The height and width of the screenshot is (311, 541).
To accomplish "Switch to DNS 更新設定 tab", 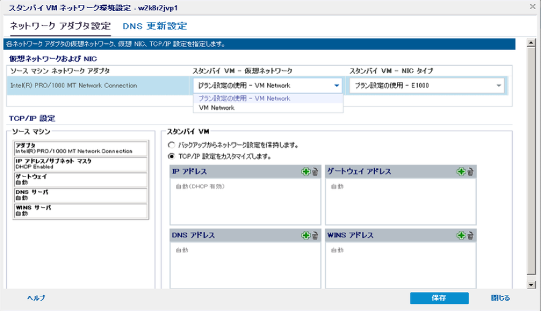I will click(154, 26).
